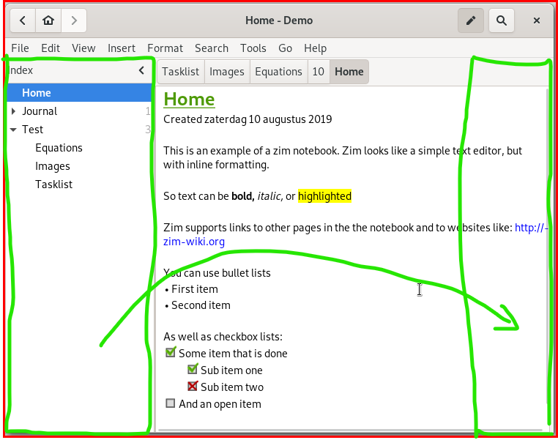Viewport: 558px width, 440px height.
Task: Click 'You can use bullet lists' text
Action: pos(217,273)
